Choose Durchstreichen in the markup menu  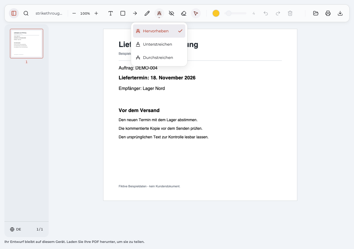tap(159, 58)
